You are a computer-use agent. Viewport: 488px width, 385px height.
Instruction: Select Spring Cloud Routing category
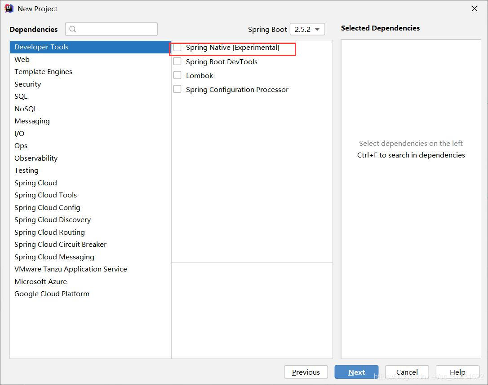pyautogui.click(x=90, y=232)
